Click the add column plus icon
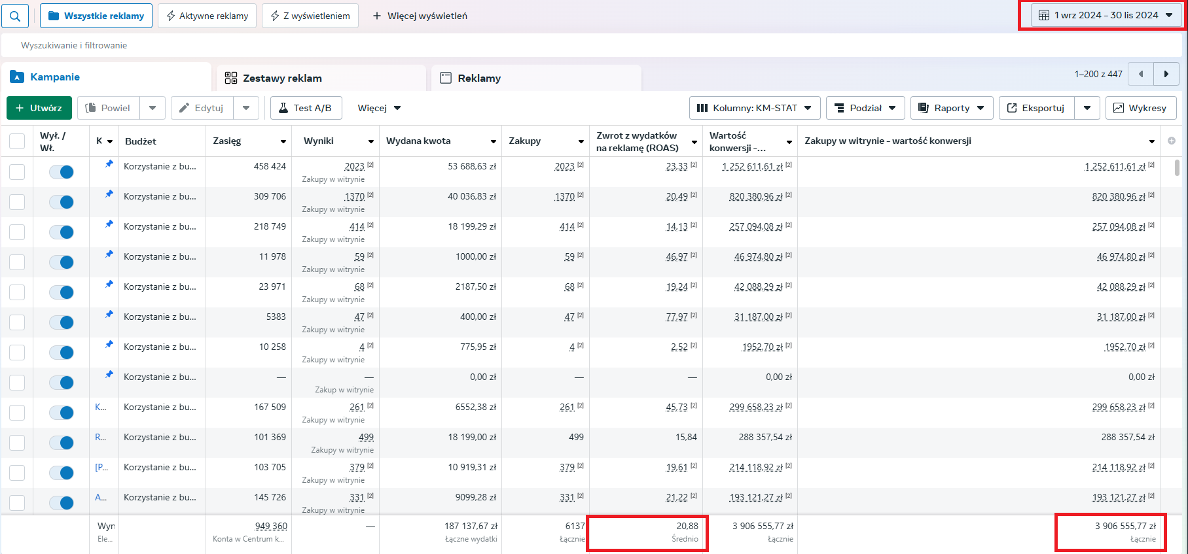This screenshot has height=554, width=1188. (x=1172, y=141)
